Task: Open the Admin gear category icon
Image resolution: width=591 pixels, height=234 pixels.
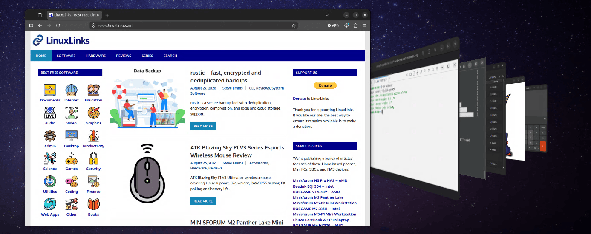Action: (x=50, y=136)
